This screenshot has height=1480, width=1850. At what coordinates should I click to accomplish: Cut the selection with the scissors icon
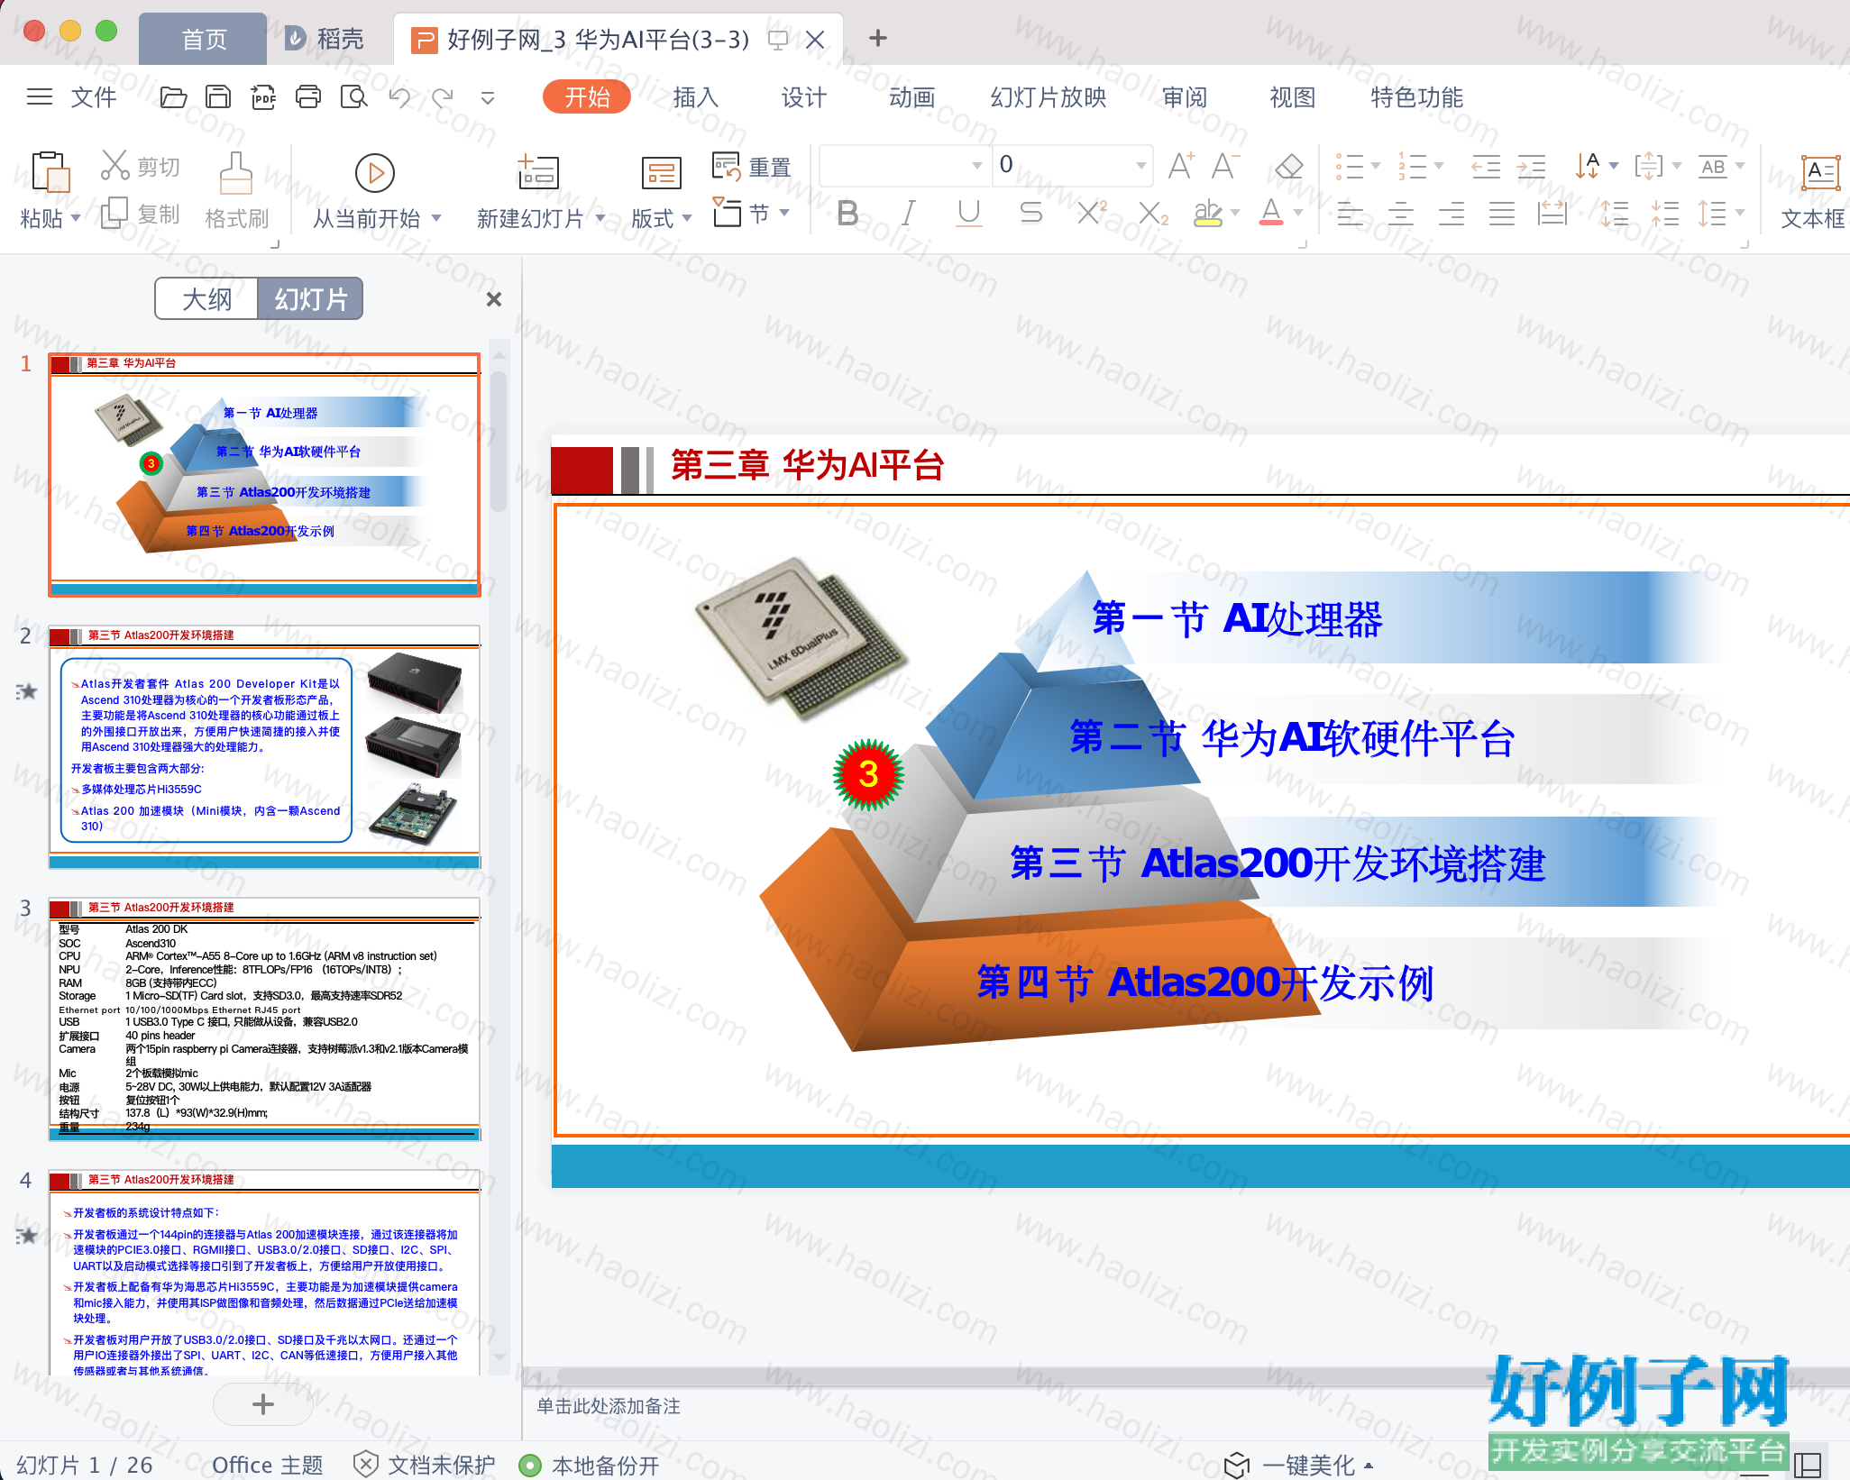pos(114,165)
